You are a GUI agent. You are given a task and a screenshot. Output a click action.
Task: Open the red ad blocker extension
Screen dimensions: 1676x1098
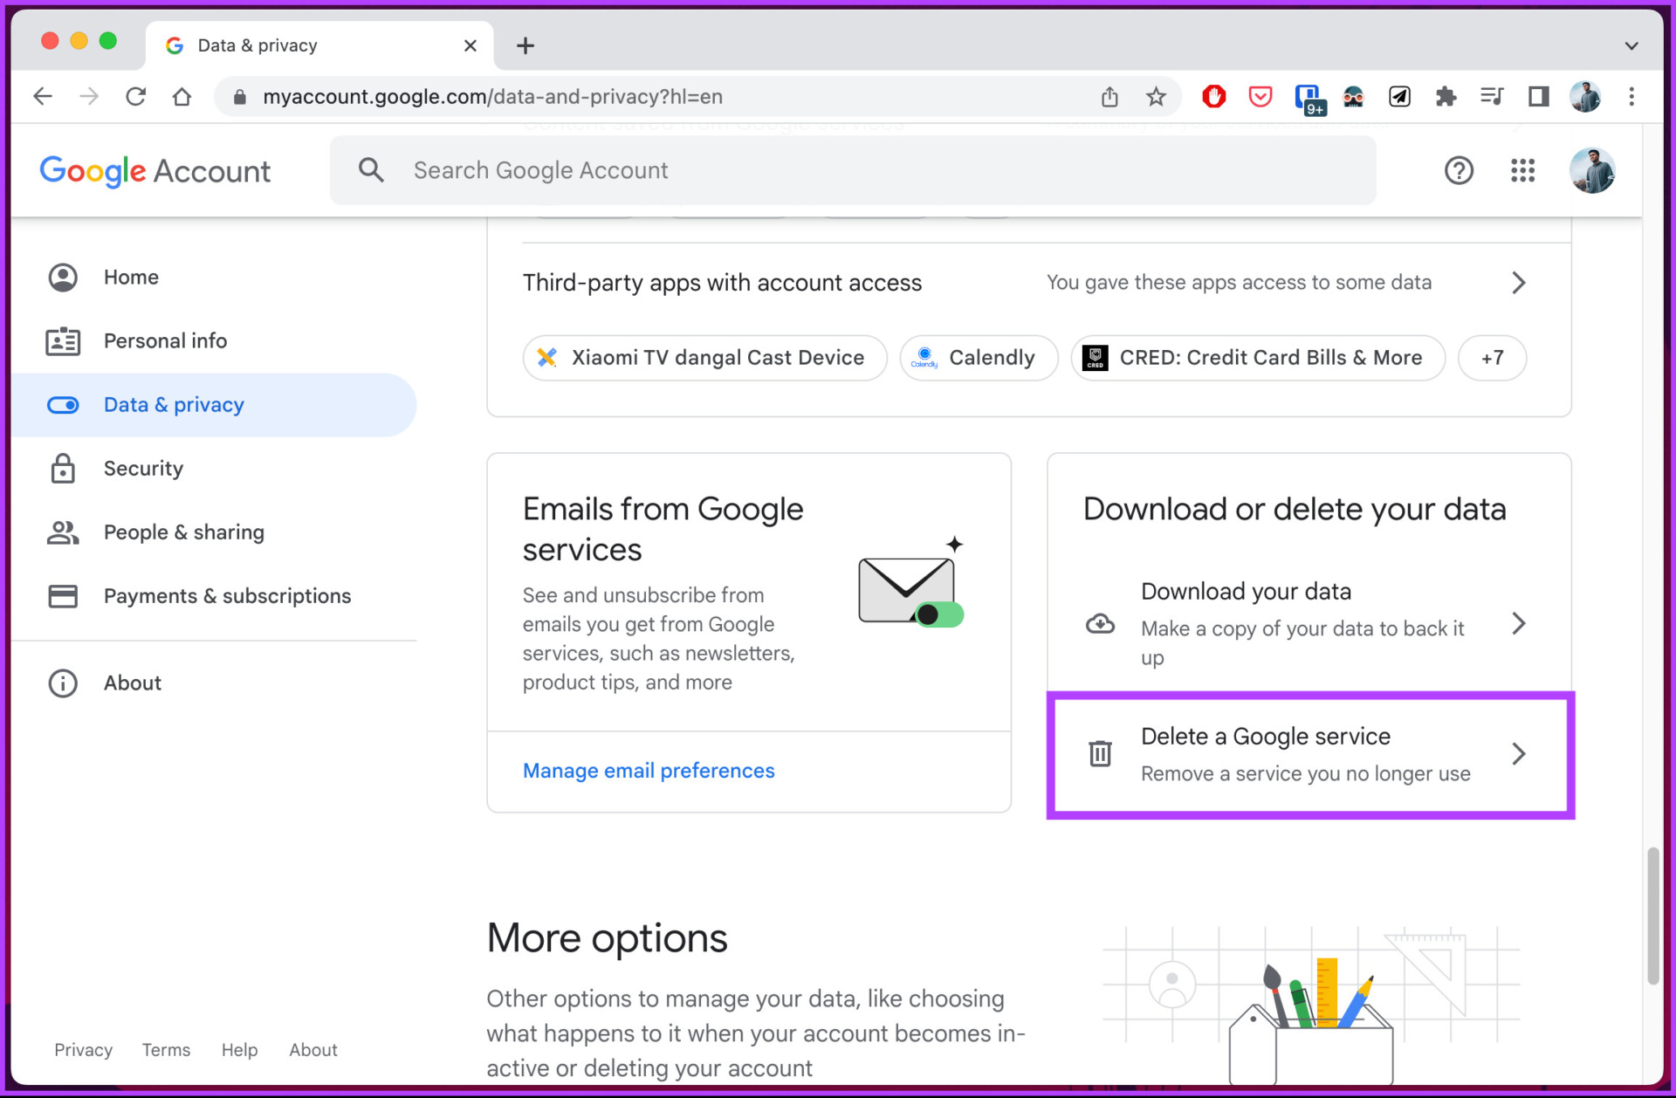(x=1213, y=96)
